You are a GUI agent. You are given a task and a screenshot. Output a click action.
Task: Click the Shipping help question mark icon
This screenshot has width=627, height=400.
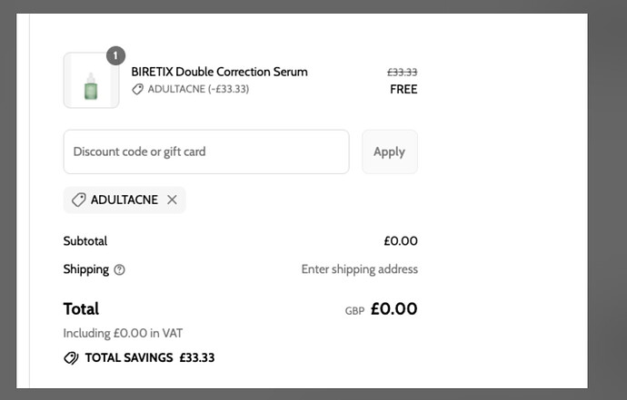(x=120, y=269)
